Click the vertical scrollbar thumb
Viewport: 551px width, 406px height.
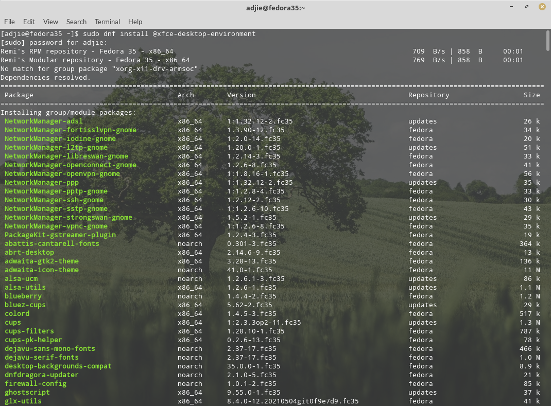click(x=548, y=41)
